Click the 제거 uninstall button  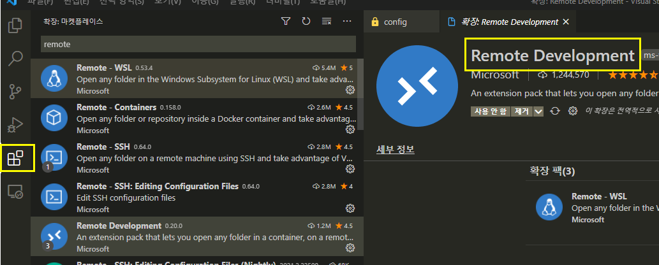point(522,111)
